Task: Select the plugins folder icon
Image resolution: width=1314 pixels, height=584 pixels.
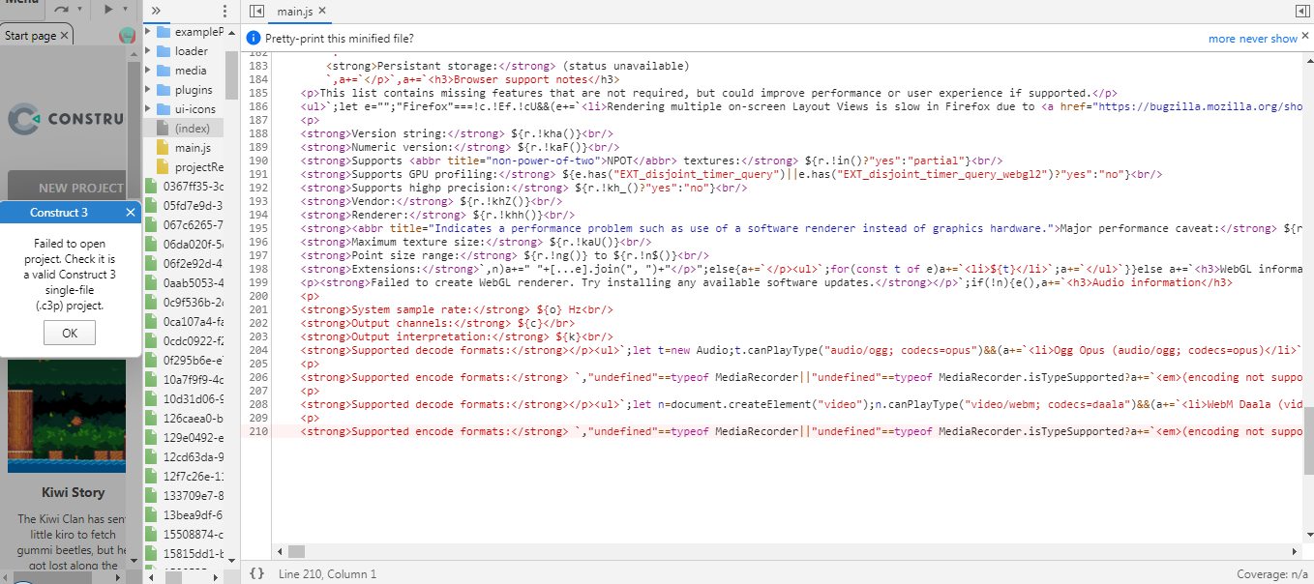Action: coord(163,89)
